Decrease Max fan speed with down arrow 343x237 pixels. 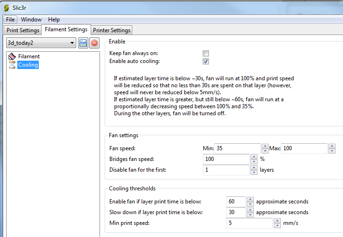click(332, 151)
